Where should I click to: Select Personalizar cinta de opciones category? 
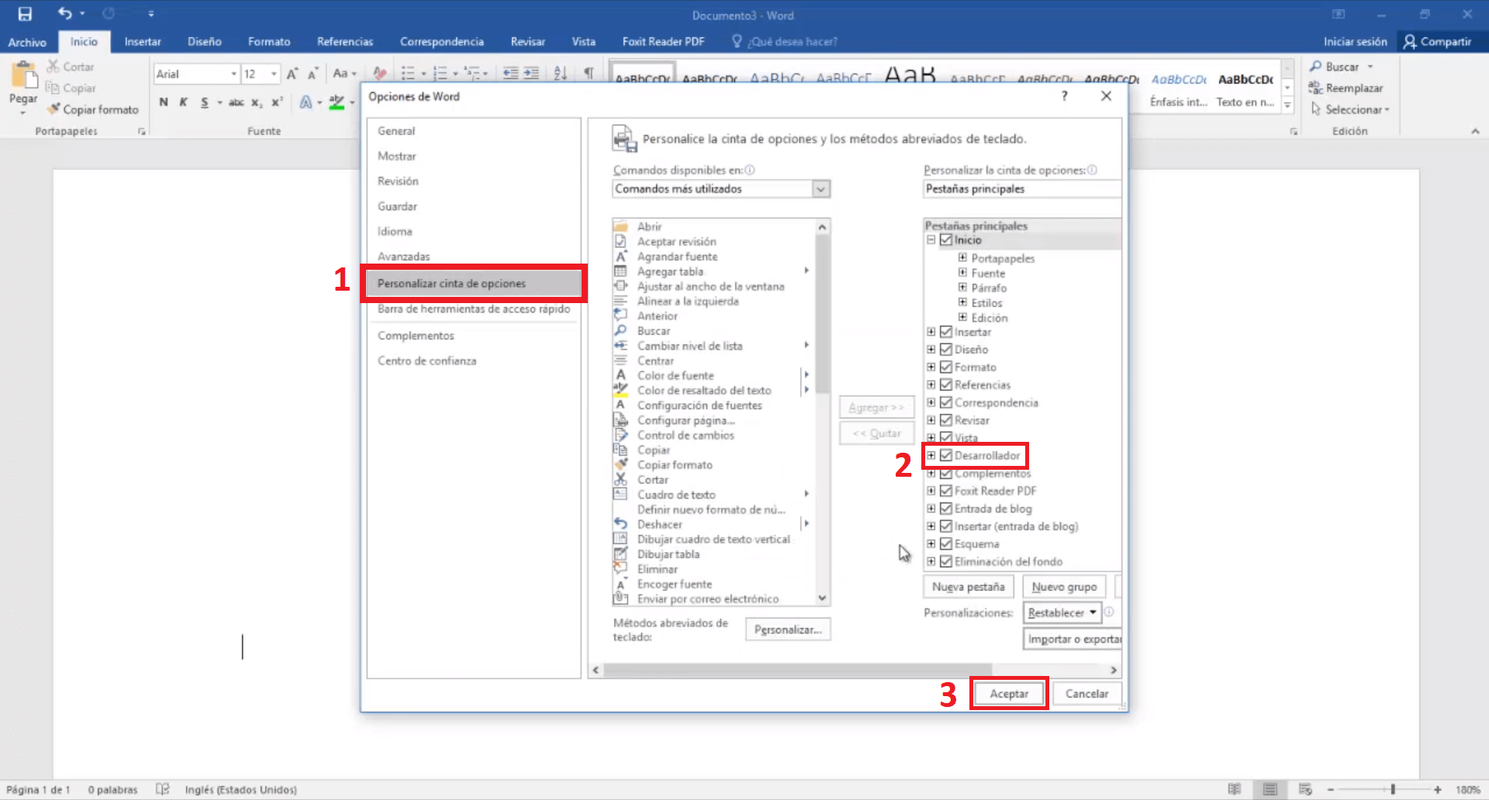coord(473,284)
